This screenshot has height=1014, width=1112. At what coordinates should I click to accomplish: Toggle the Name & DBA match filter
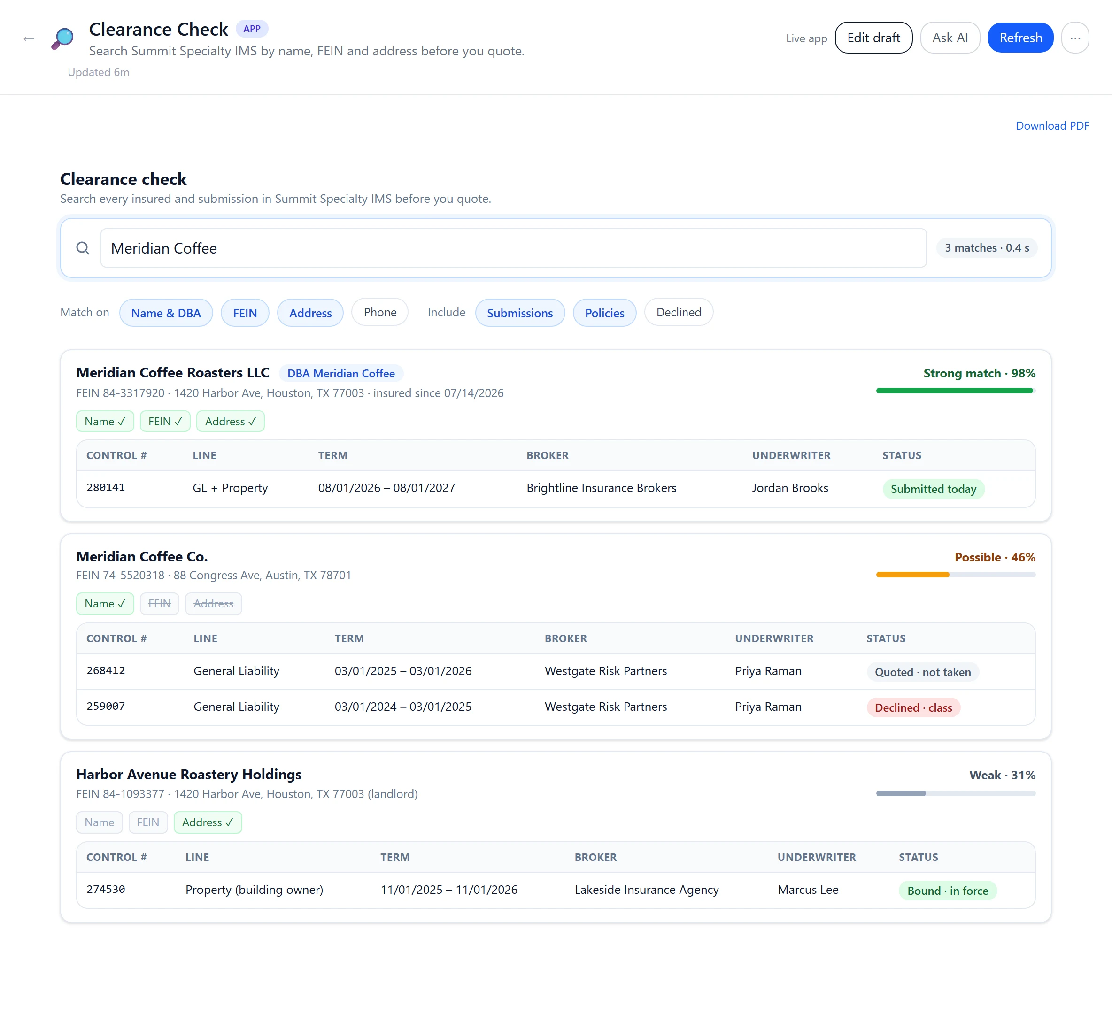click(165, 313)
